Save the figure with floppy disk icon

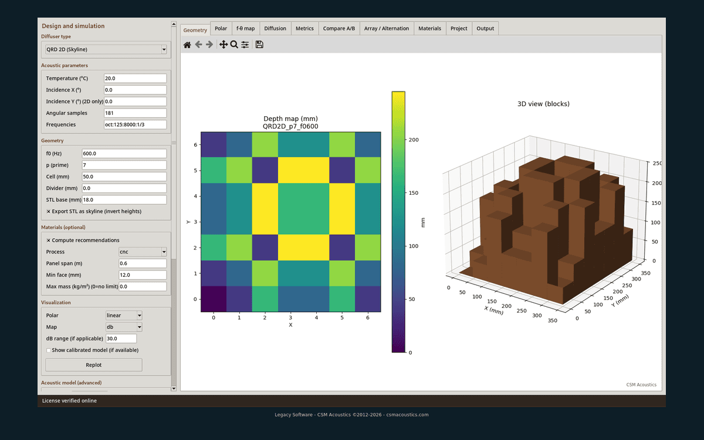click(x=259, y=45)
